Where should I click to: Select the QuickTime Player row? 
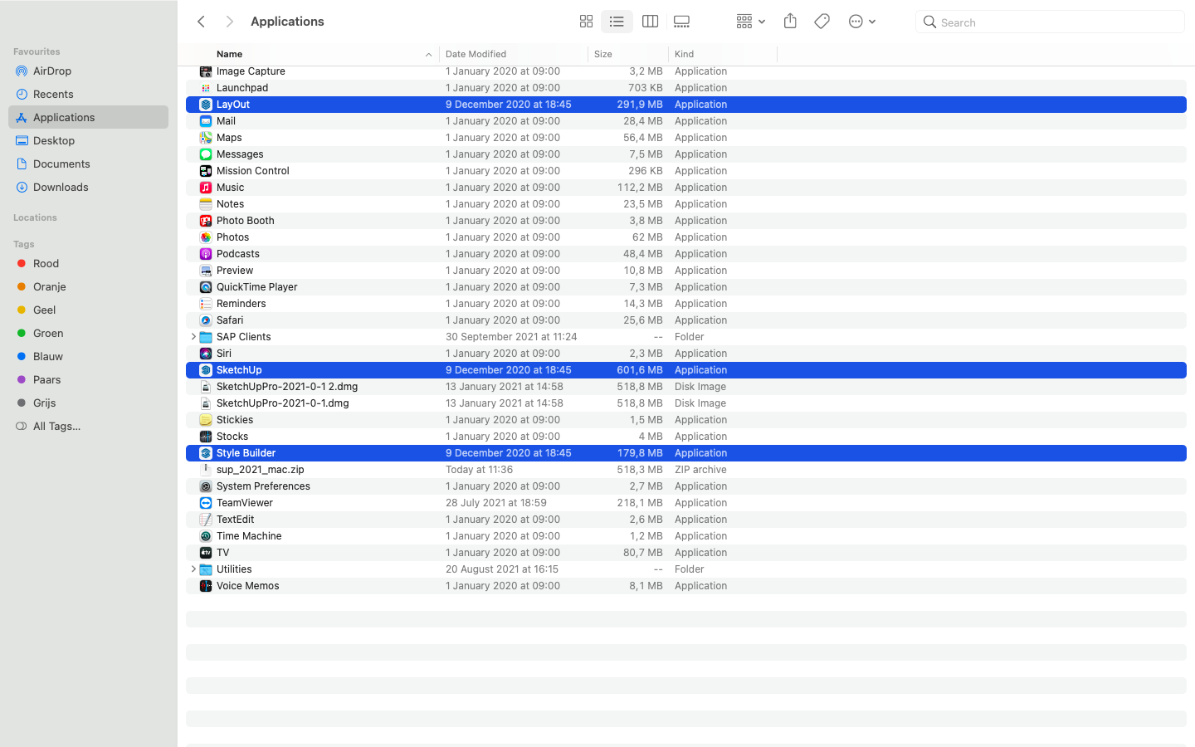(686, 287)
